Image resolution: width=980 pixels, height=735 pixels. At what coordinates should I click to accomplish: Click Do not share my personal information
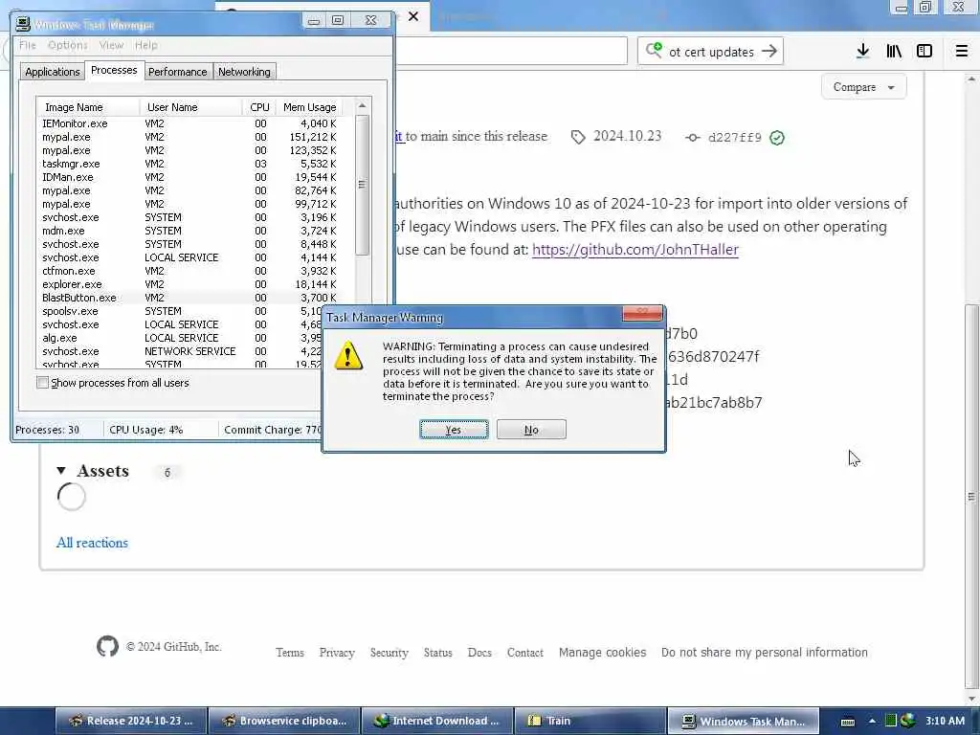click(765, 653)
